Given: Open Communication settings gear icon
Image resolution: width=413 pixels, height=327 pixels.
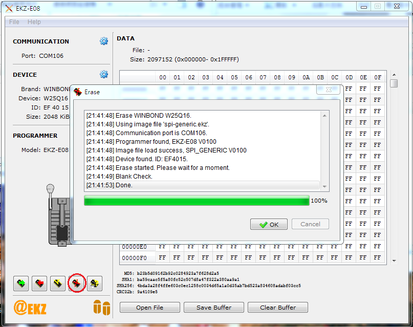Looking at the screenshot, I should tap(104, 41).
